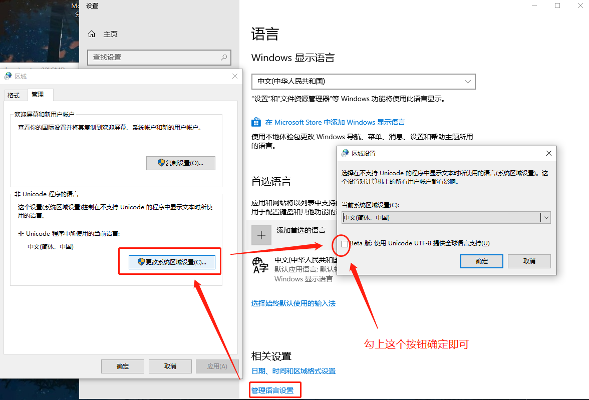
Task: Click the globe icon in 区域 dialog title bar
Action: [x=8, y=76]
